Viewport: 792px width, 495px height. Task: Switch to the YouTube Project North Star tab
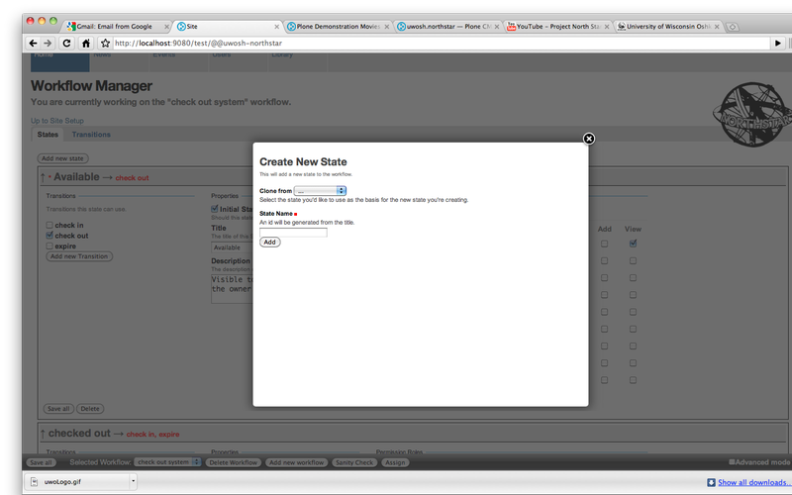(554, 27)
